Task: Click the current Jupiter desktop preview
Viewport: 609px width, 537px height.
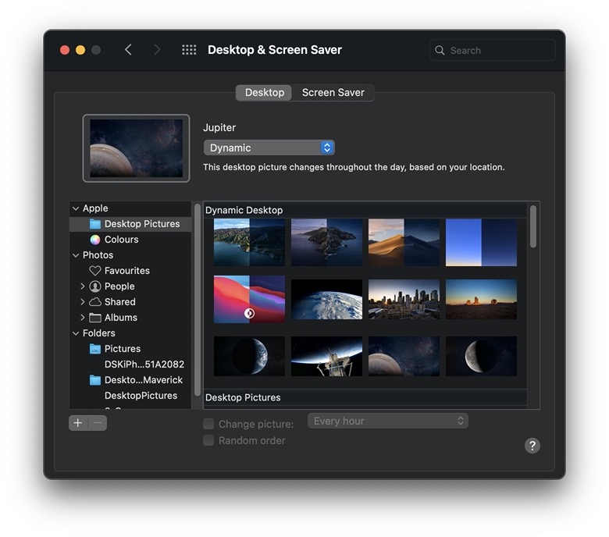Action: 137,148
